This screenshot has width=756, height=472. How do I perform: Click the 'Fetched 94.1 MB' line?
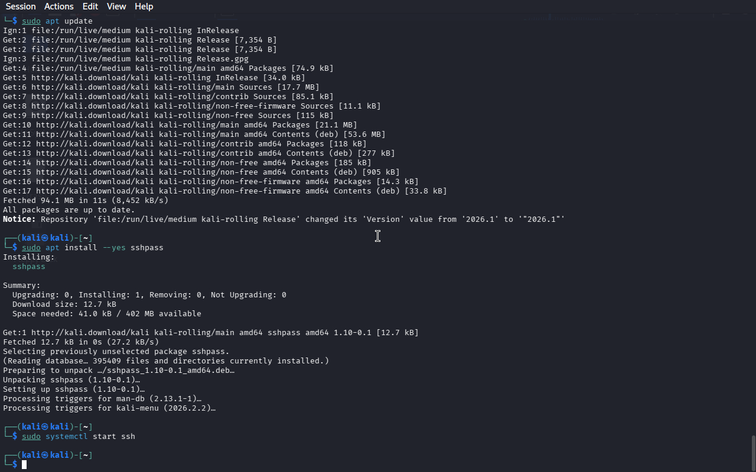point(86,201)
